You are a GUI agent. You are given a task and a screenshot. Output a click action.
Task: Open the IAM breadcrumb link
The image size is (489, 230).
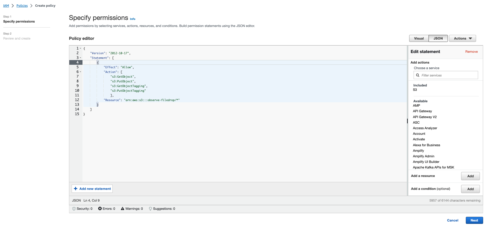click(x=6, y=6)
